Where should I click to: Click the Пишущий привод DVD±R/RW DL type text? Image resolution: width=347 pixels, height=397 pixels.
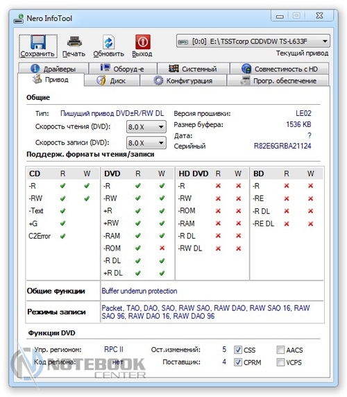[x=112, y=113]
